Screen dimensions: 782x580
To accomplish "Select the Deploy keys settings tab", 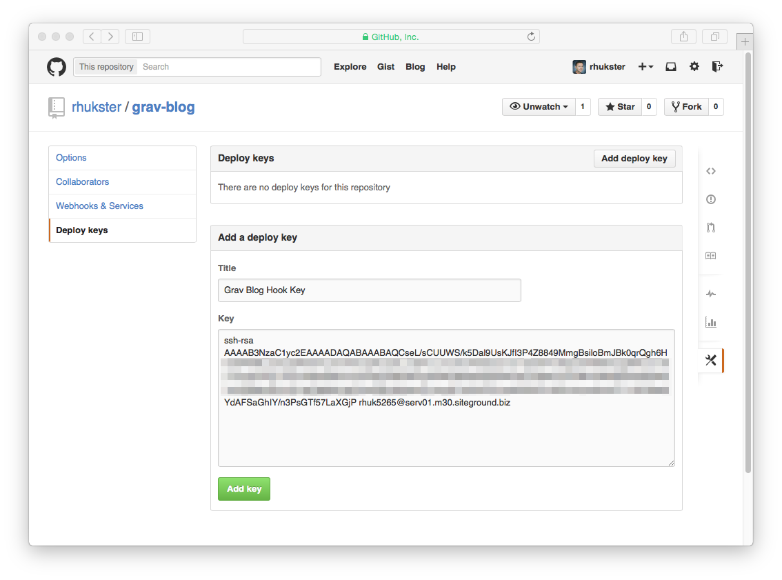I will 122,230.
